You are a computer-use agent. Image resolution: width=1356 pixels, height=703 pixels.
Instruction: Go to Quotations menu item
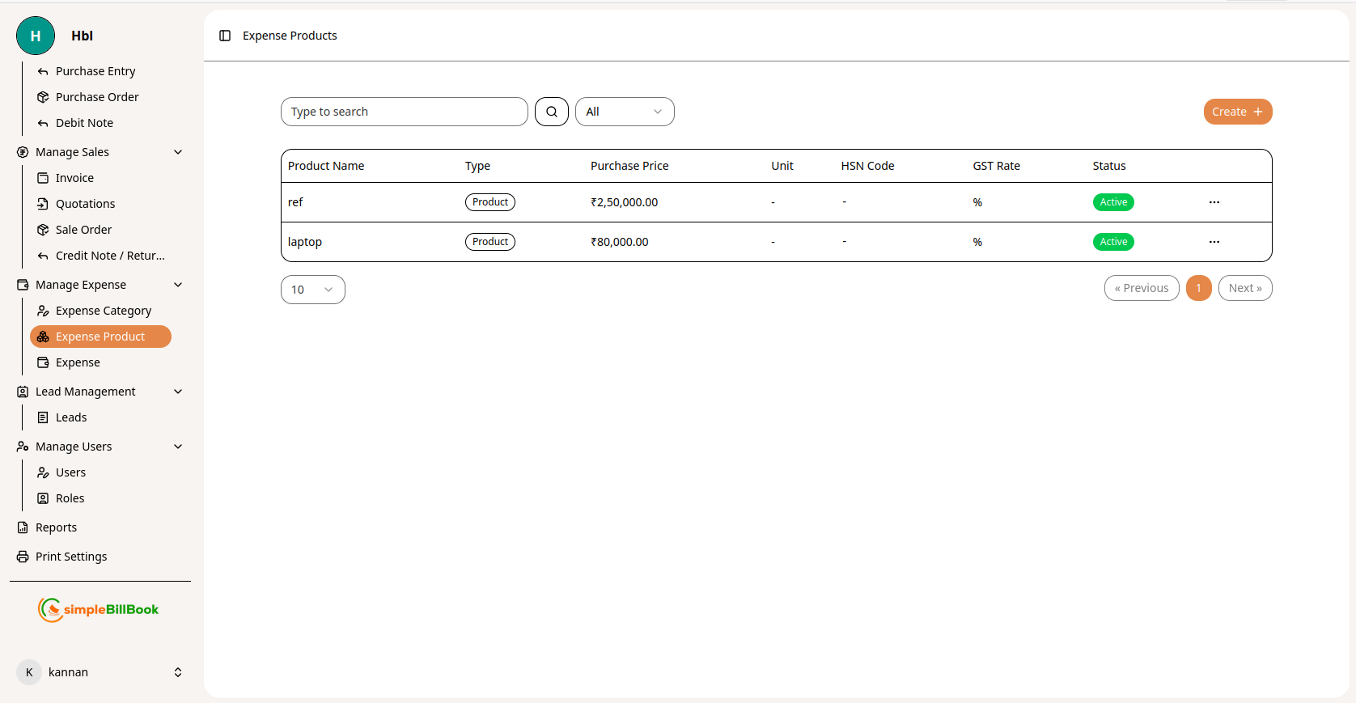tap(85, 204)
